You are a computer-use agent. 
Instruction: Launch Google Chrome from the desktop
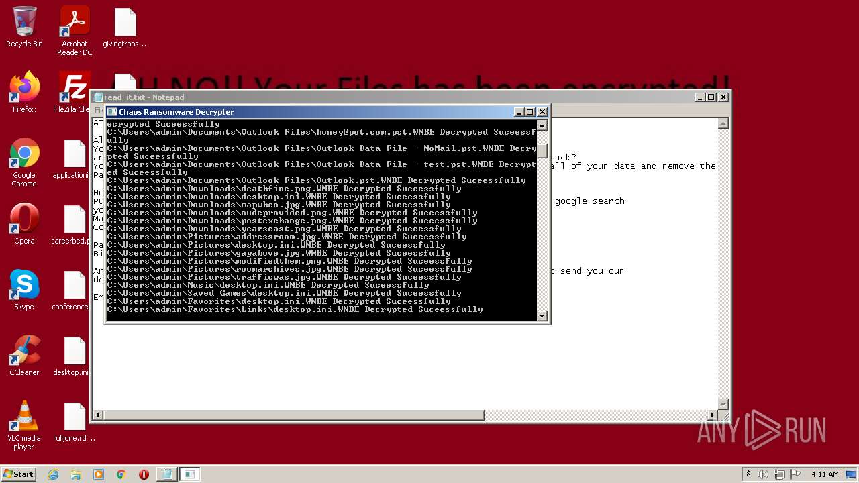(24, 162)
